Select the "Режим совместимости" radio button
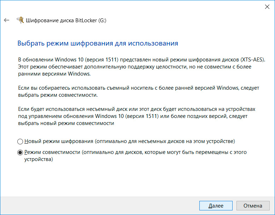275x215 pixels. pos(20,153)
